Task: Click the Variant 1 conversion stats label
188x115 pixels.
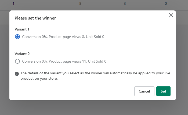Action: (63, 37)
